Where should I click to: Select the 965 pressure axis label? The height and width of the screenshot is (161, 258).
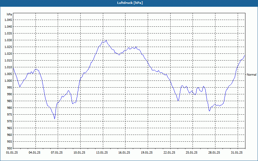click(x=10, y=128)
